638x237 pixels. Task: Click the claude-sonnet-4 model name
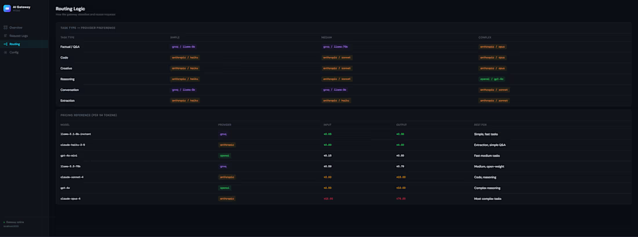(71, 177)
